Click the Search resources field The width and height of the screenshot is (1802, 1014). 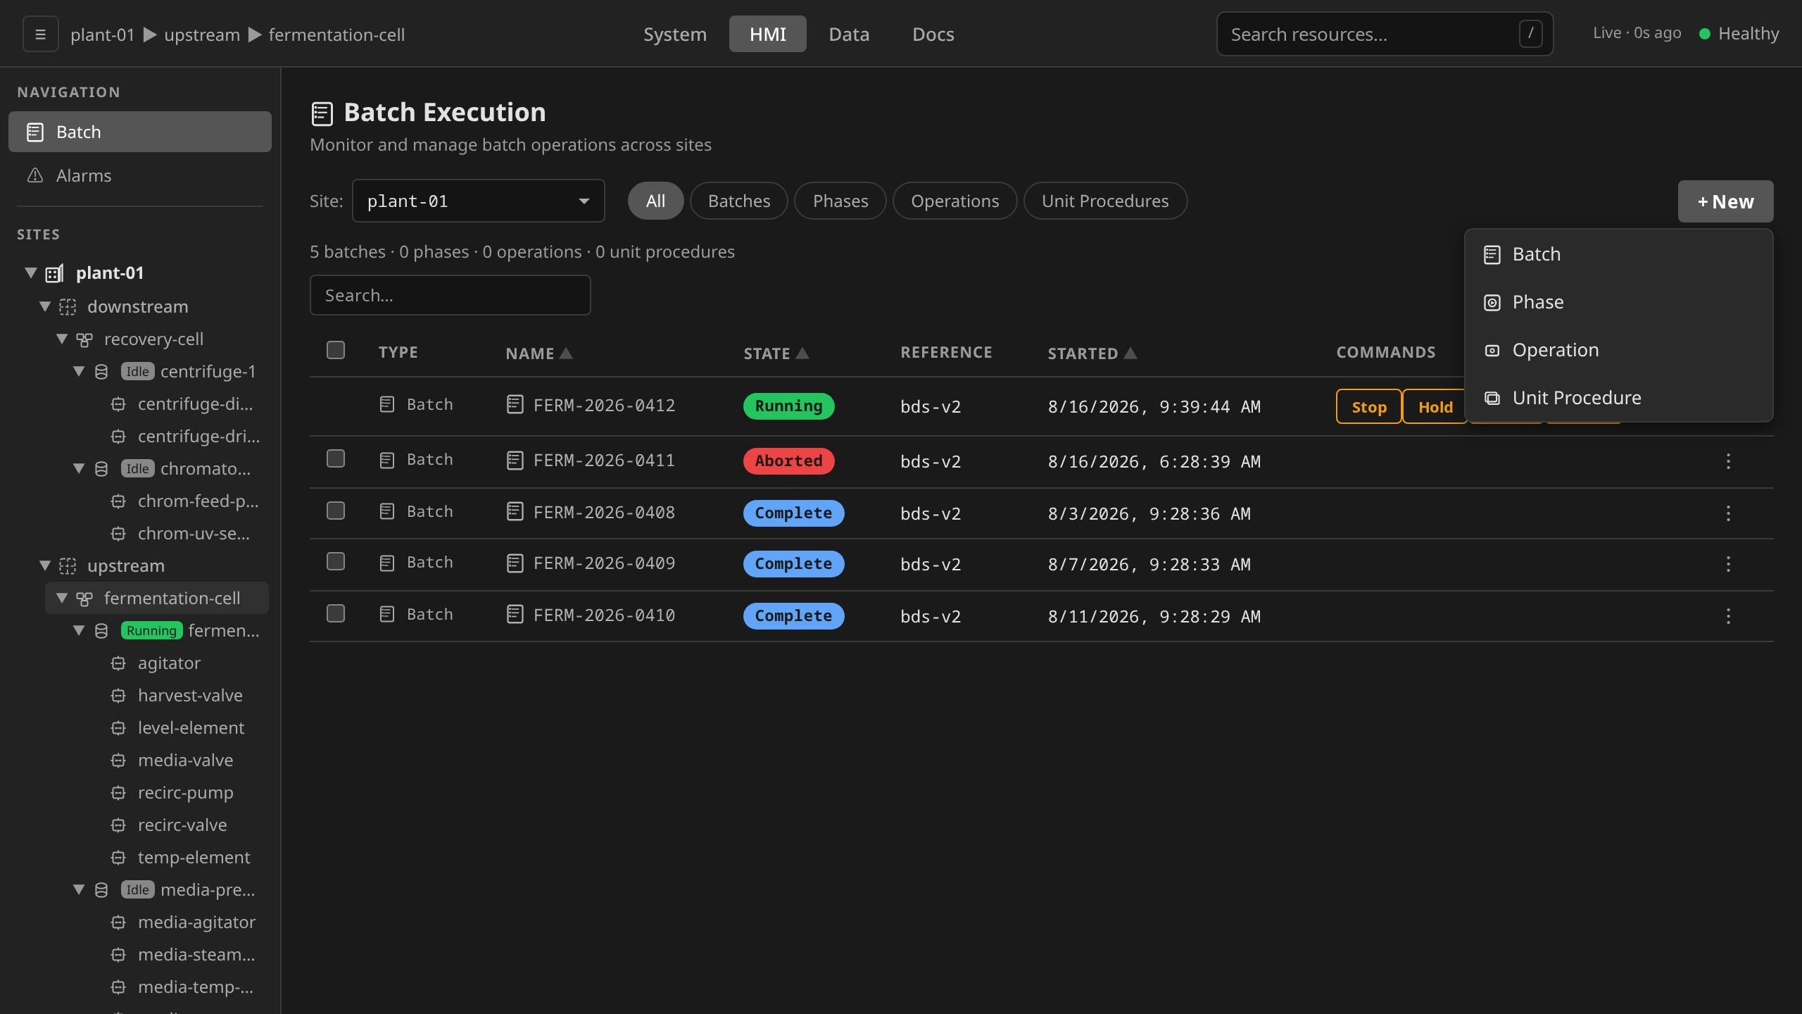1385,34
